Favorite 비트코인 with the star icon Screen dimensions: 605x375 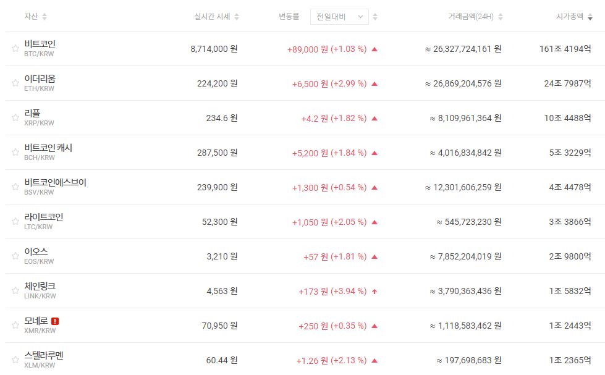coord(15,48)
